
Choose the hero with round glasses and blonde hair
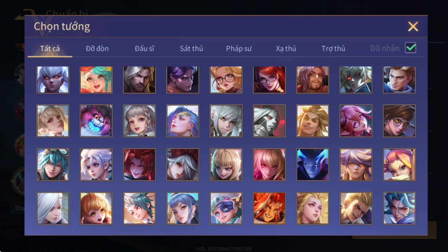(226, 80)
